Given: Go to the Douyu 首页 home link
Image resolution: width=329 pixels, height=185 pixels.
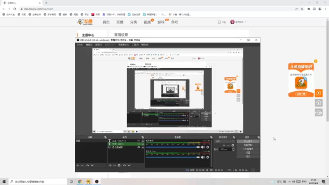Looking at the screenshot, I should [x=106, y=22].
